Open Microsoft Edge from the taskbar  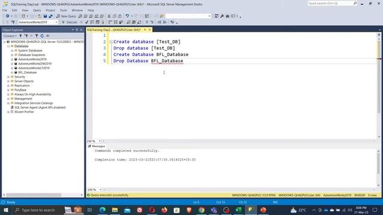tap(102, 210)
